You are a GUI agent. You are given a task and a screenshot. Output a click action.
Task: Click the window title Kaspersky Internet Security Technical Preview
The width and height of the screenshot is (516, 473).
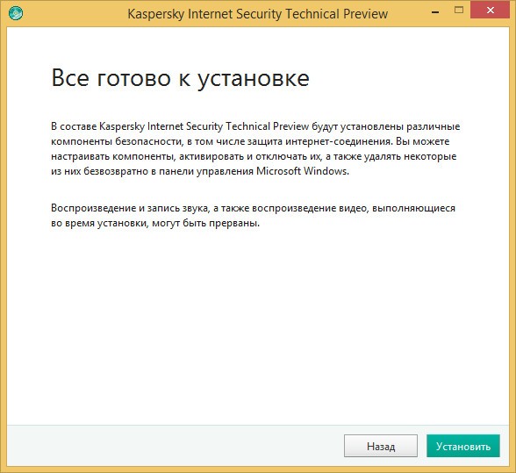(x=258, y=14)
